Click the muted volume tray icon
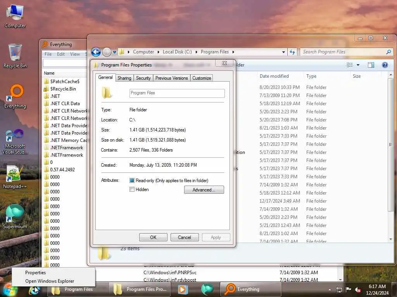 (x=358, y=290)
